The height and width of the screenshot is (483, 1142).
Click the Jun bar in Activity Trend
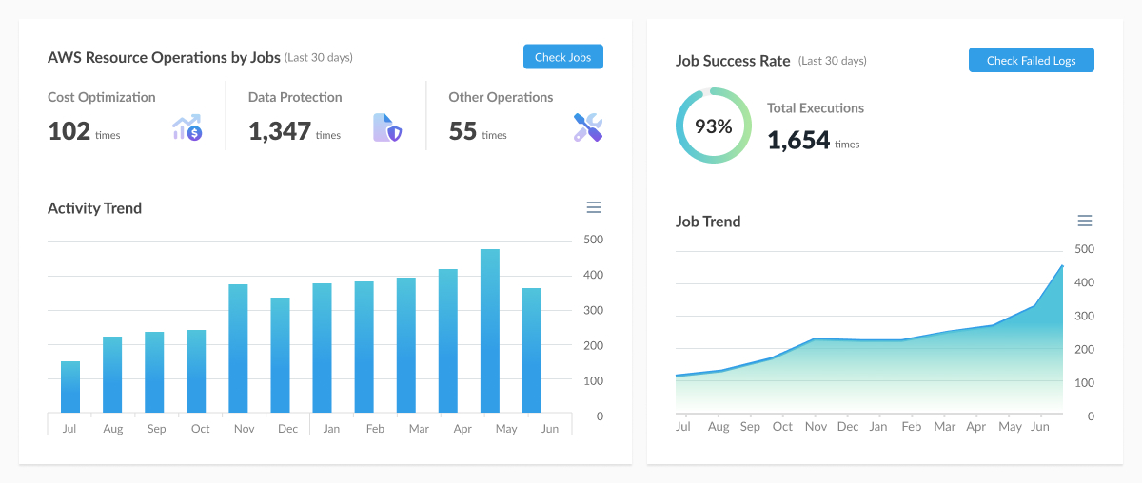(532, 350)
